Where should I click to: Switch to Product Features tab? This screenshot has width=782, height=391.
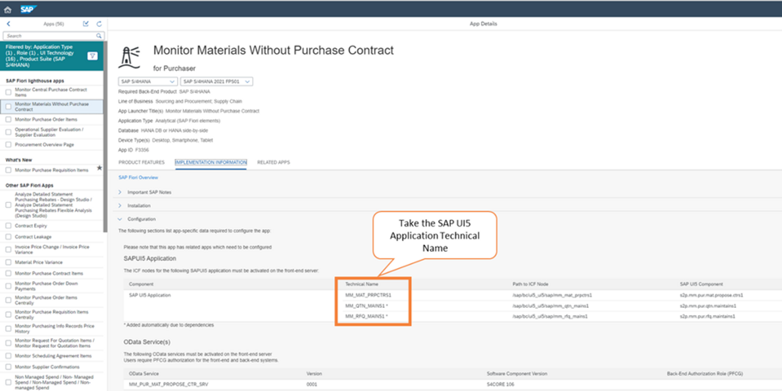[x=141, y=163]
